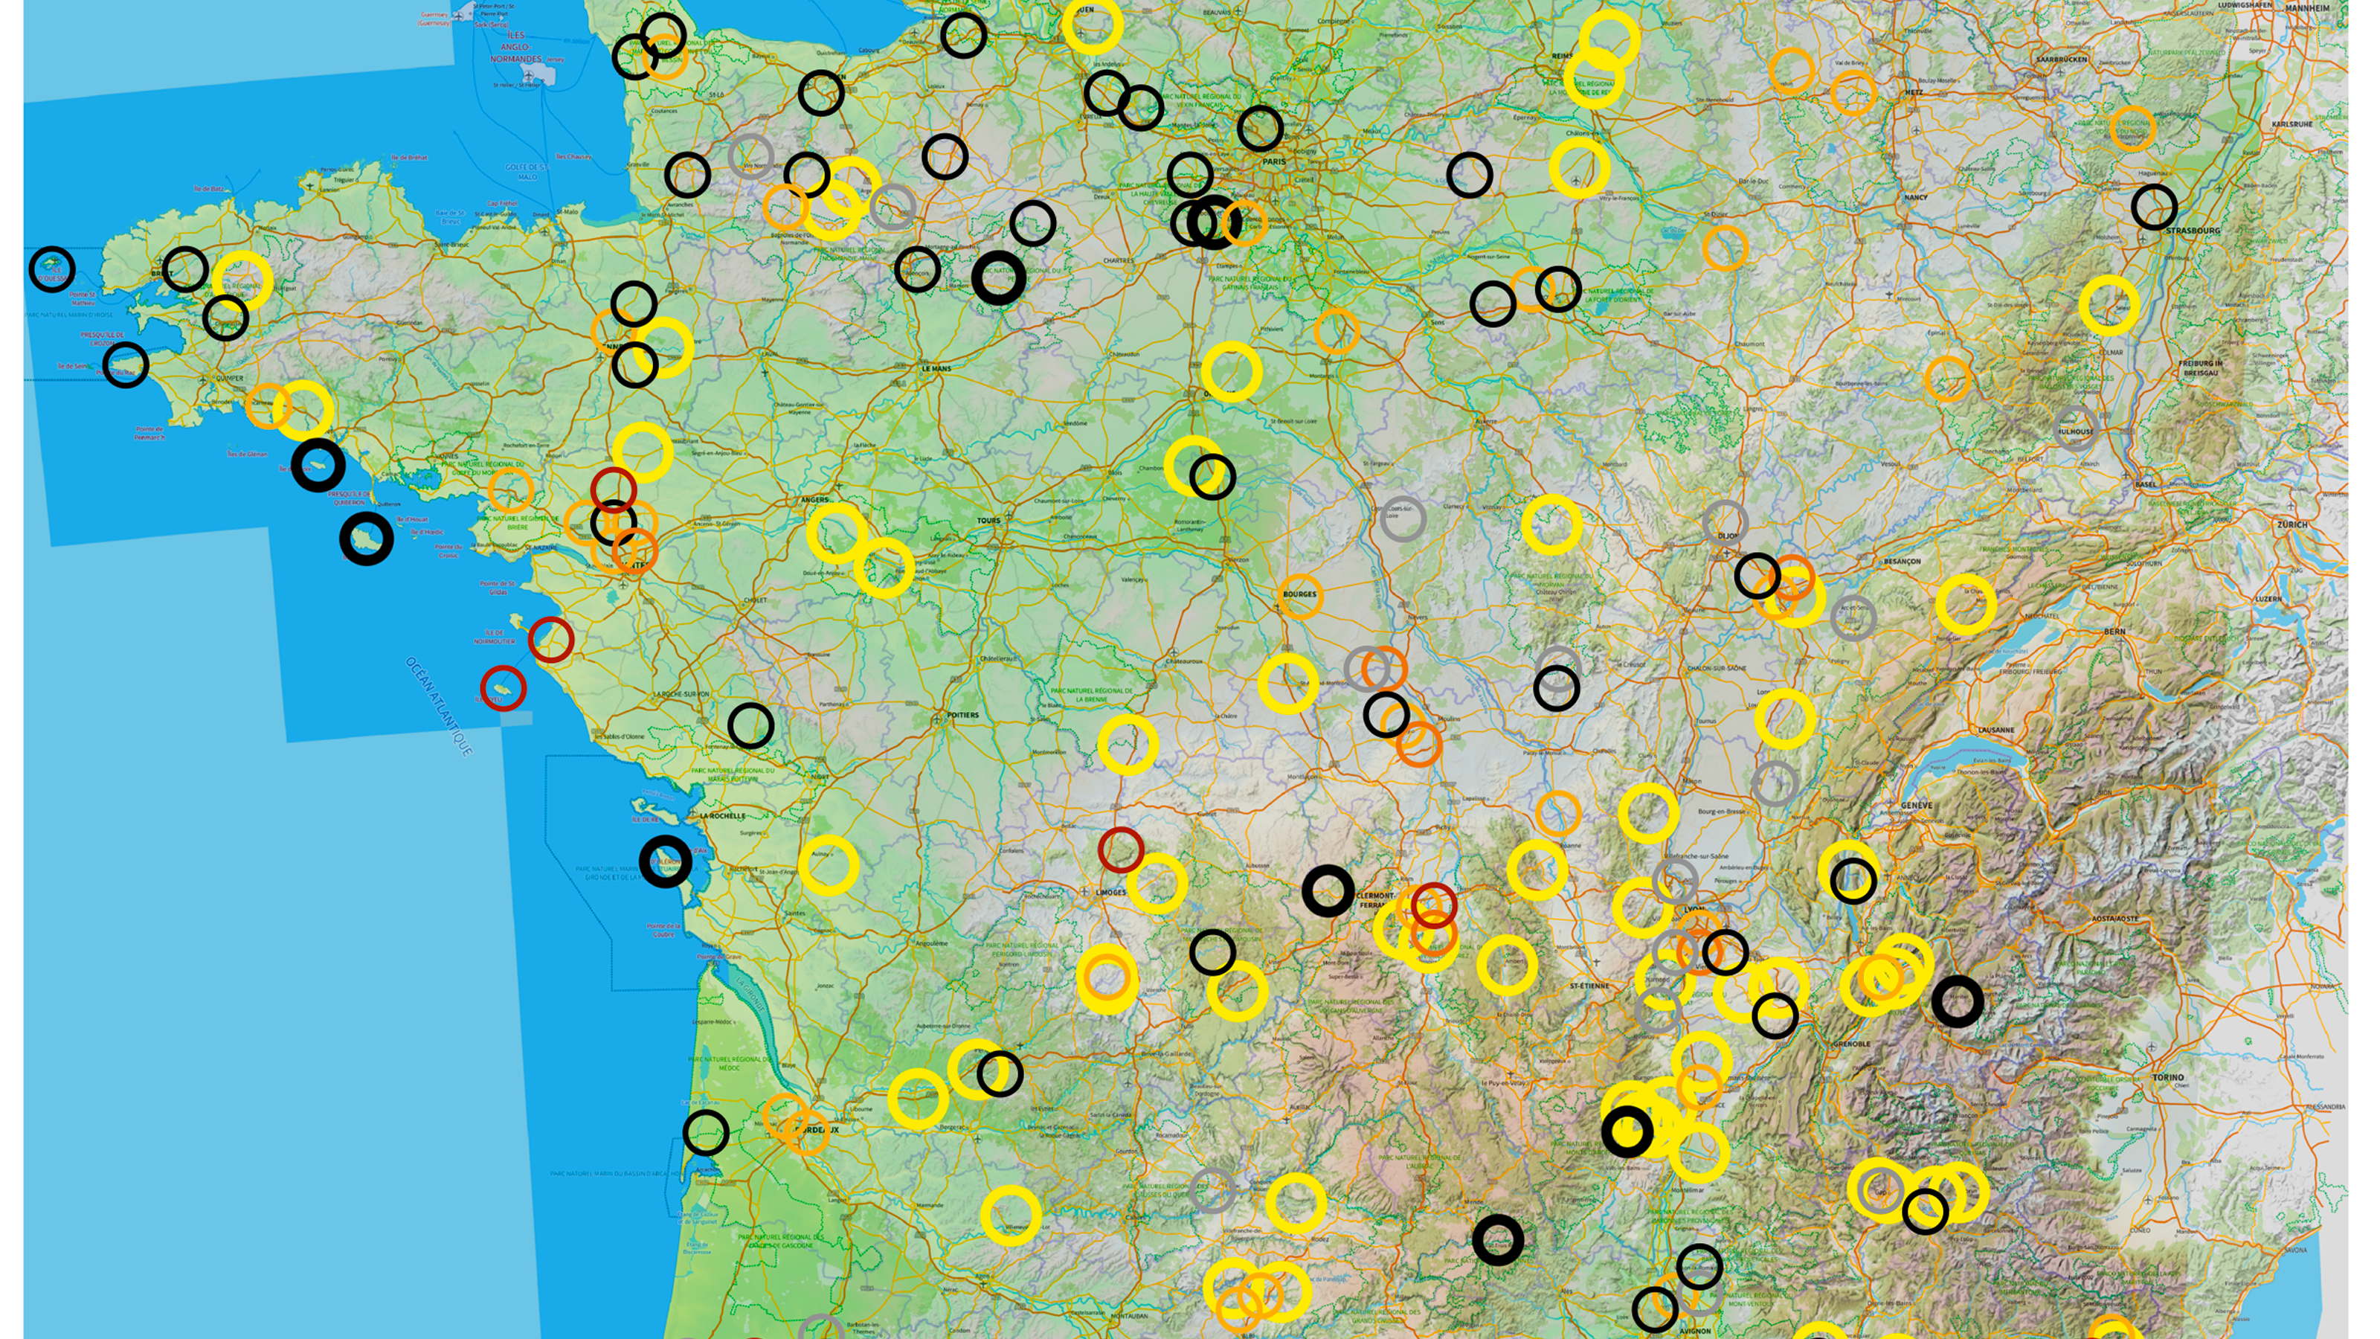Select the thick black circle on Île d'Oléron
This screenshot has width=2380, height=1339.
[x=665, y=861]
